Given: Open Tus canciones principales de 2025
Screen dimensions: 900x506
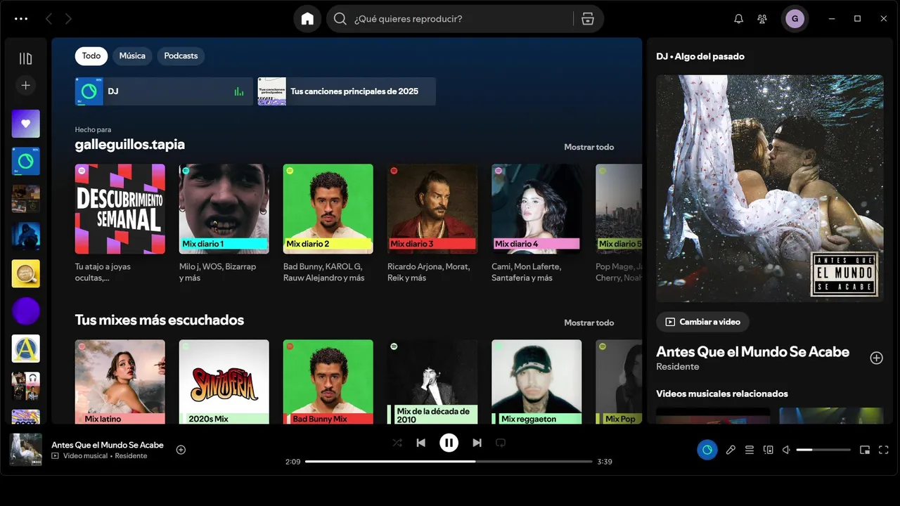Looking at the screenshot, I should coord(347,91).
